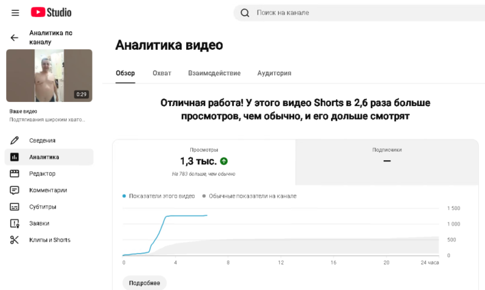Switch to the 'Охват' tab
The width and height of the screenshot is (485, 290).
click(162, 73)
